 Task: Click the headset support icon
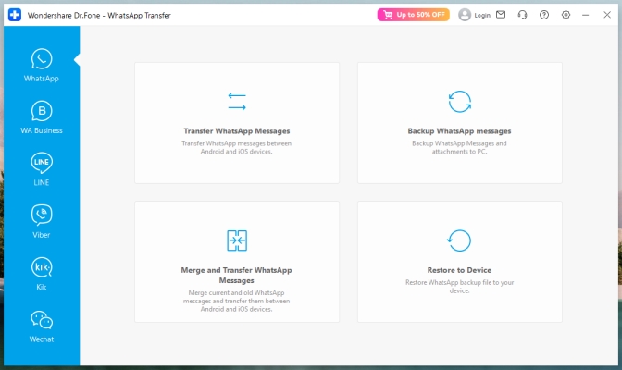(523, 15)
